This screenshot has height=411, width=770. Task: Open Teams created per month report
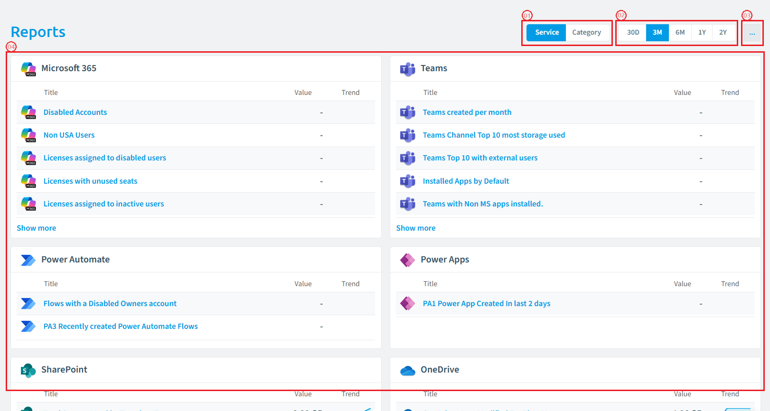tap(467, 112)
